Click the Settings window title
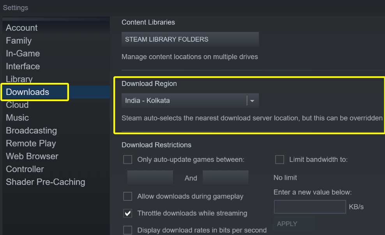The height and width of the screenshot is (235, 385). click(16, 8)
